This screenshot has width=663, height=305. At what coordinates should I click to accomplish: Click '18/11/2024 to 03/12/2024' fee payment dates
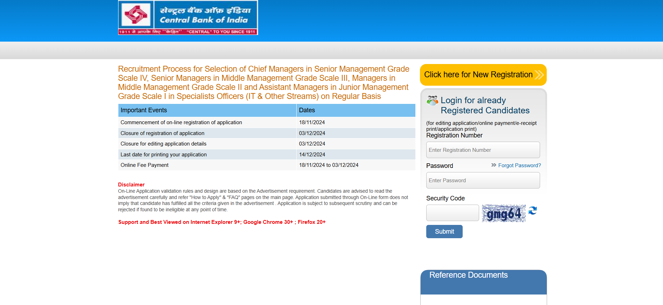329,165
